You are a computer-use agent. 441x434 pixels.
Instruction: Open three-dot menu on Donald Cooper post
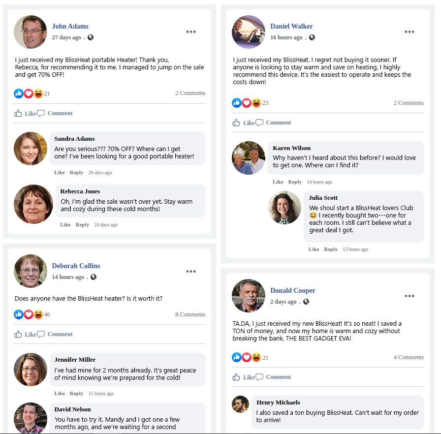tap(409, 296)
